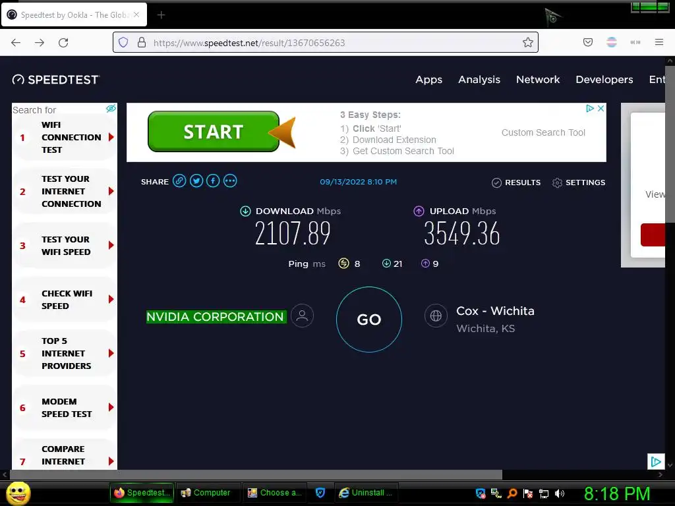
Task: Open the shield icon in taskbar
Action: pos(320,493)
